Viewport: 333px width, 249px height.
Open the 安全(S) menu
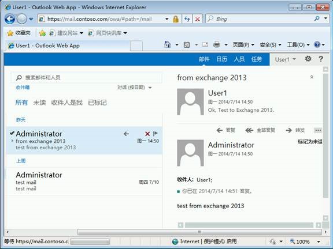271,45
